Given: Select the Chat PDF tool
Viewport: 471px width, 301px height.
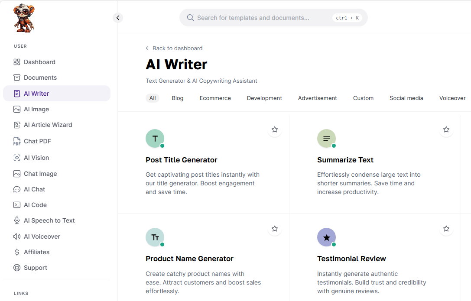Looking at the screenshot, I should (x=37, y=141).
